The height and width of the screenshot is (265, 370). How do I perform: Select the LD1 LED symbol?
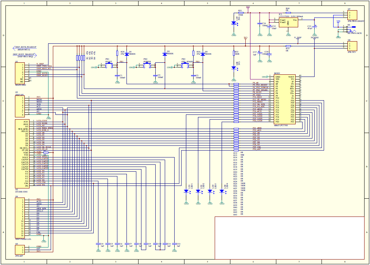[x=186, y=191]
